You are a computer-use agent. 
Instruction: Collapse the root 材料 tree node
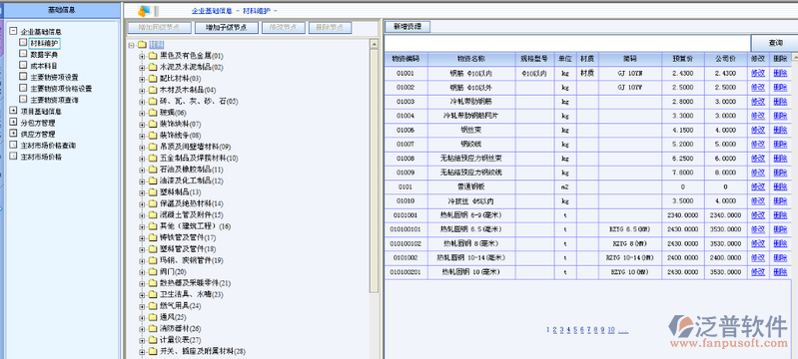(131, 45)
